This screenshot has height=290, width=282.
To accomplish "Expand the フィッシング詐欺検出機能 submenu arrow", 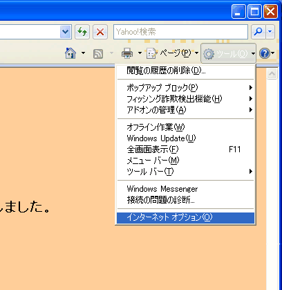I will point(251,99).
